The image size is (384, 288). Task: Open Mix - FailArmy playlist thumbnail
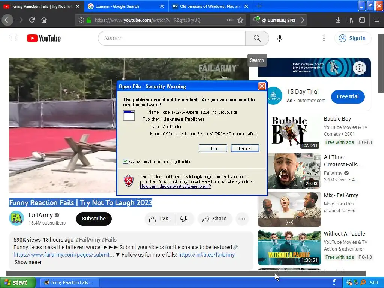pos(289,209)
